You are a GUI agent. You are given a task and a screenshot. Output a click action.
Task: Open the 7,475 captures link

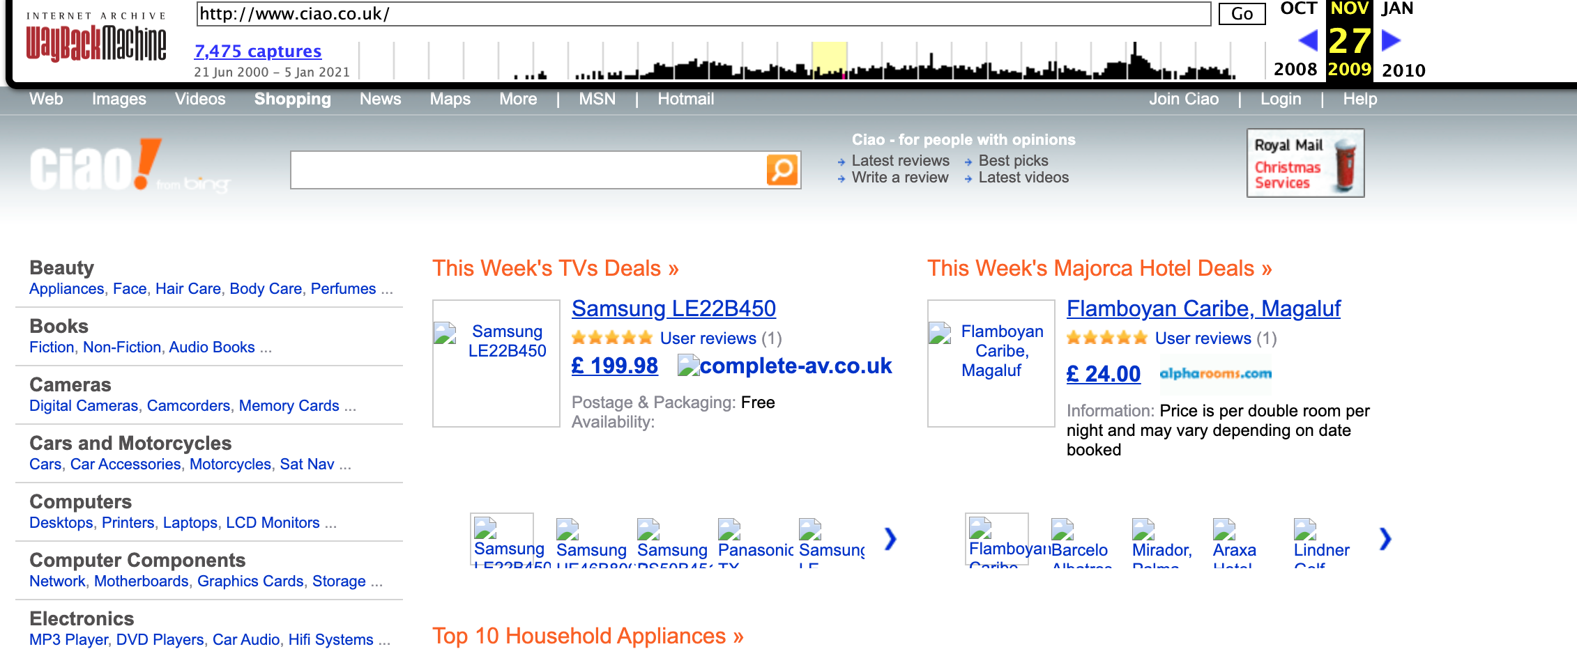click(x=258, y=51)
